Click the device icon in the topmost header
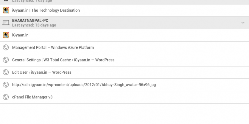Image resolution: width=249 pixels, height=124 pixels. [6, 1]
